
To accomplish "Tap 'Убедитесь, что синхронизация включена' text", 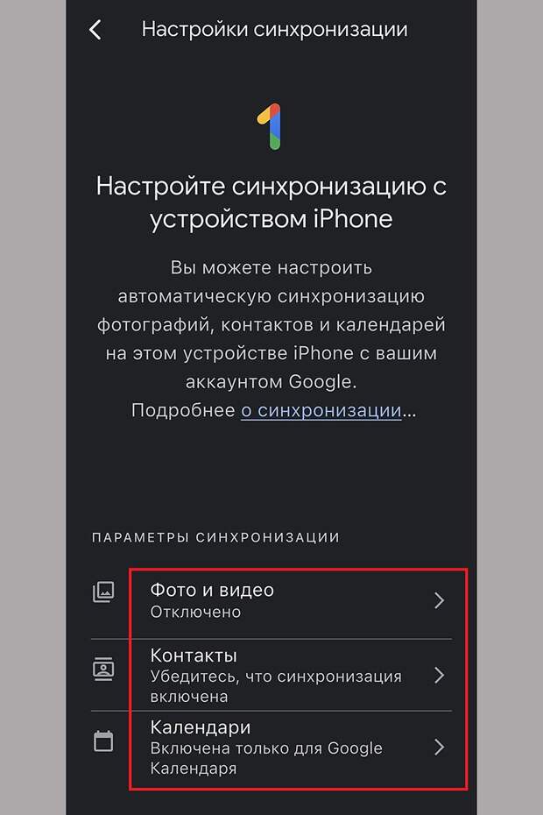I will click(275, 686).
